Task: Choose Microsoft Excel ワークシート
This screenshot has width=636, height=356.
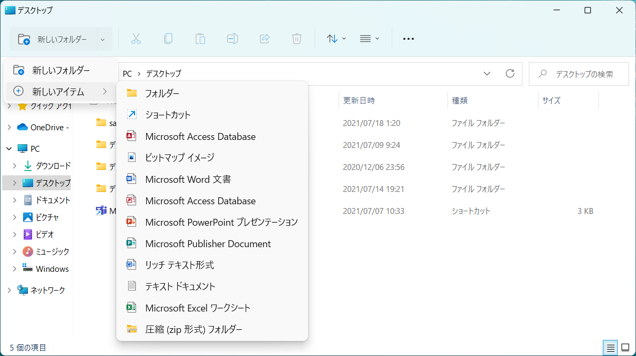Action: click(x=212, y=308)
